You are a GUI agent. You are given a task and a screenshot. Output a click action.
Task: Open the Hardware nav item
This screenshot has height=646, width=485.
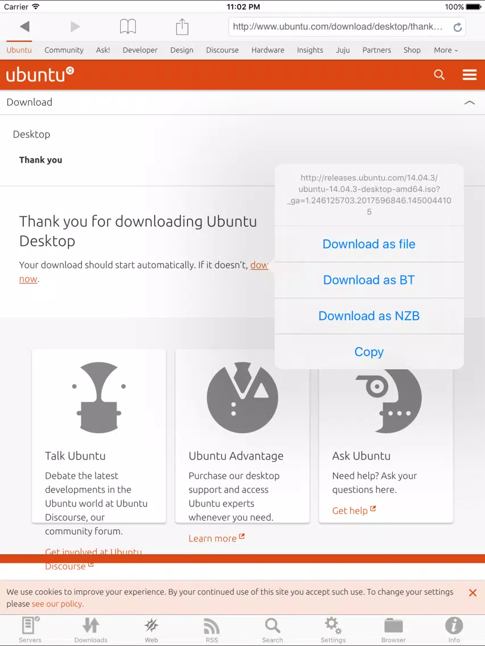[268, 50]
